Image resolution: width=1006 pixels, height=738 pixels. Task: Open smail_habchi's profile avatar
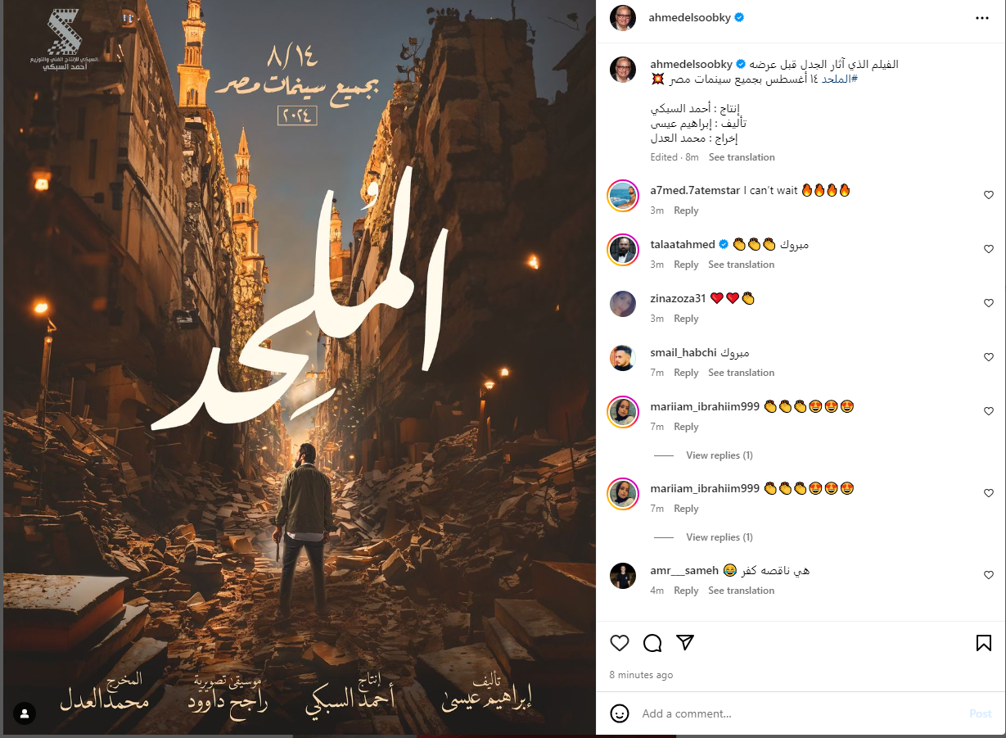tap(623, 358)
